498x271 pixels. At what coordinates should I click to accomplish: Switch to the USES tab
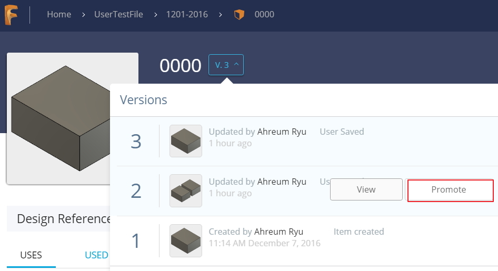pos(31,255)
